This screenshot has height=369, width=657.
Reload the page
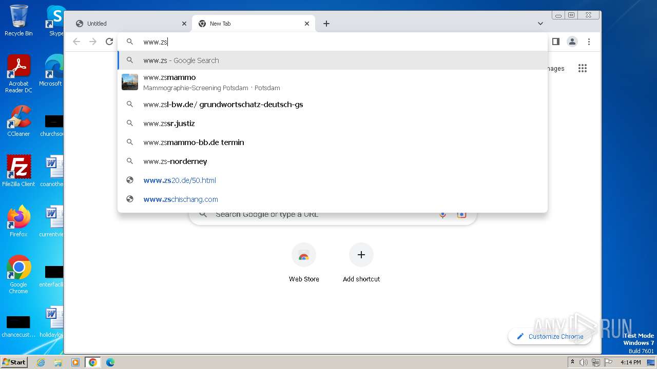pos(109,42)
